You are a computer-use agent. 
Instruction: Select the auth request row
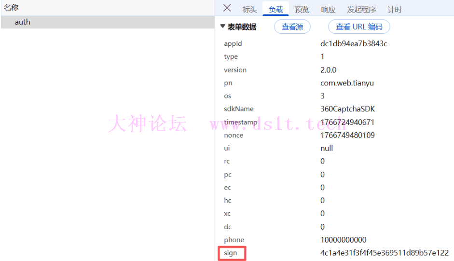pos(23,22)
